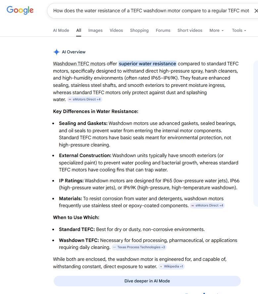Open eMotors Direct +4 chip after Materials
This screenshot has width=258, height=294.
point(207,206)
